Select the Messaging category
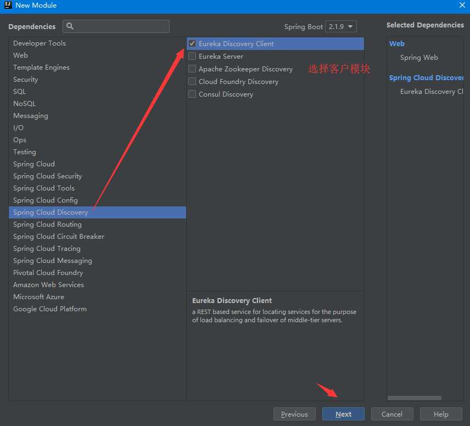 pyautogui.click(x=97, y=116)
